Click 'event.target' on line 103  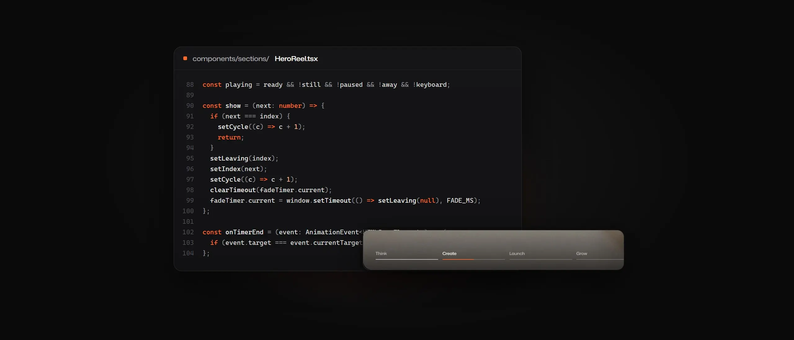pos(248,243)
